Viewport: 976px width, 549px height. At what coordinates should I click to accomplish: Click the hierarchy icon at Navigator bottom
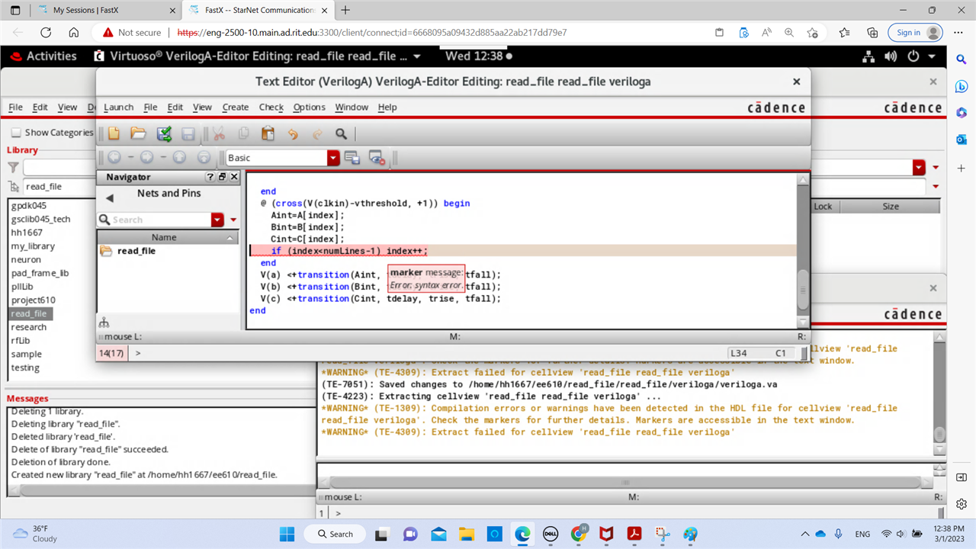point(104,323)
